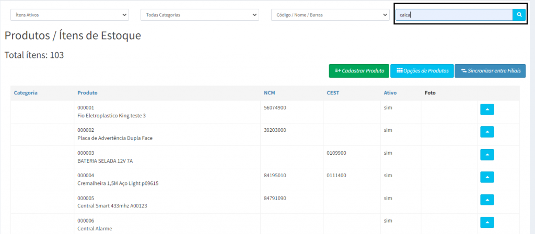
Task: Click the Cadastrar Produto button
Action: [x=358, y=71]
